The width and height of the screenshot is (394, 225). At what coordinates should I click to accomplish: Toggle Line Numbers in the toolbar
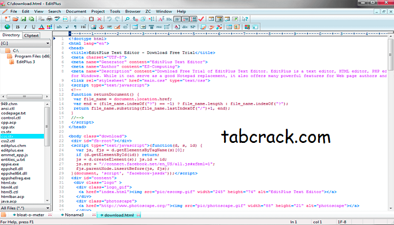coord(193,19)
